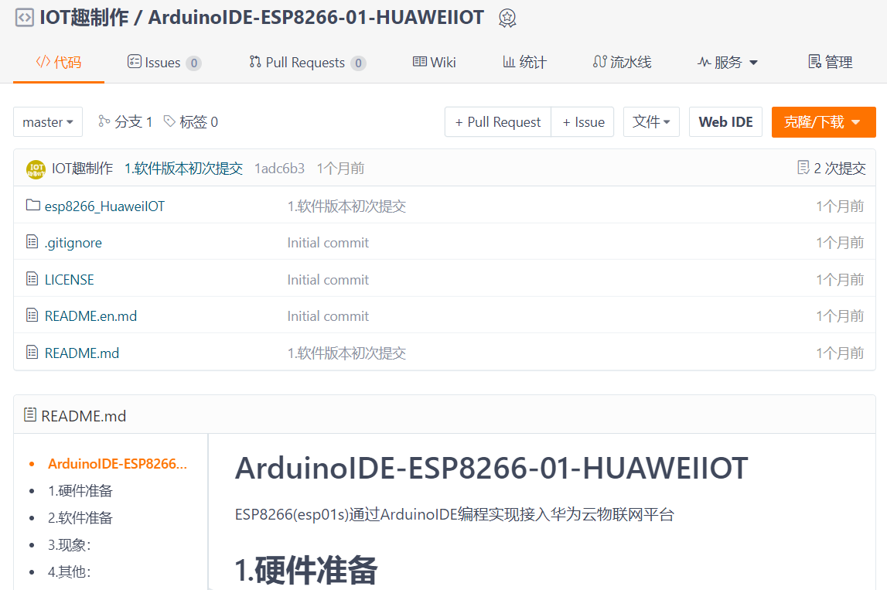This screenshot has height=590, width=887.
Task: Open the Initial commit message for .gitignore
Action: pos(328,243)
